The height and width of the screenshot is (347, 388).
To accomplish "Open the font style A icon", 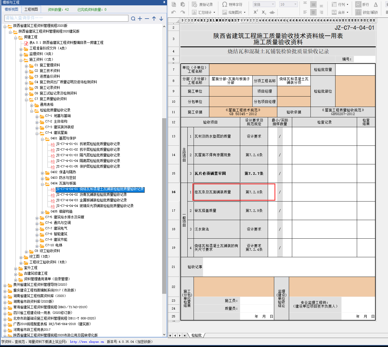I will pyautogui.click(x=376, y=5).
